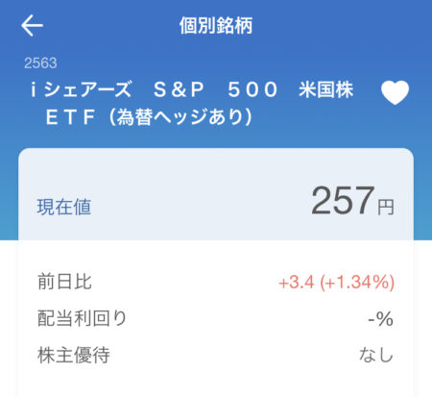Click the 個別銘柄 page title
432x397 pixels.
[216, 26]
